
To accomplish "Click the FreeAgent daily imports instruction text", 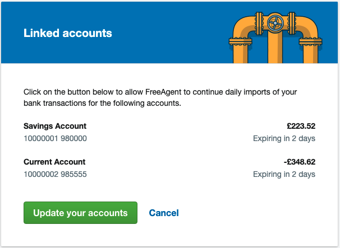I will [x=160, y=97].
